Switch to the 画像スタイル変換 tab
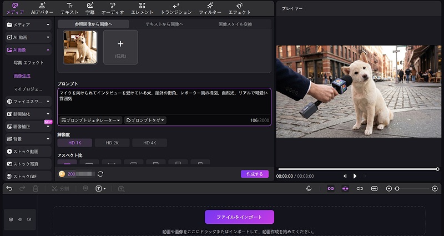444x236 pixels. point(235,24)
